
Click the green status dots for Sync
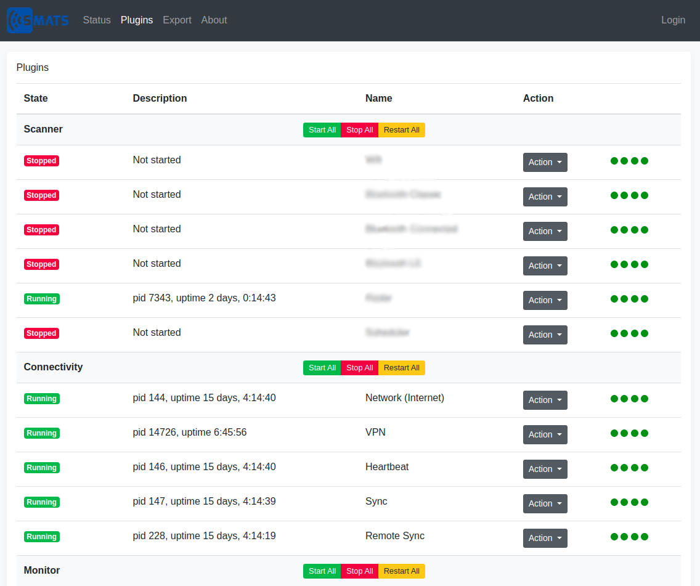pyautogui.click(x=629, y=502)
